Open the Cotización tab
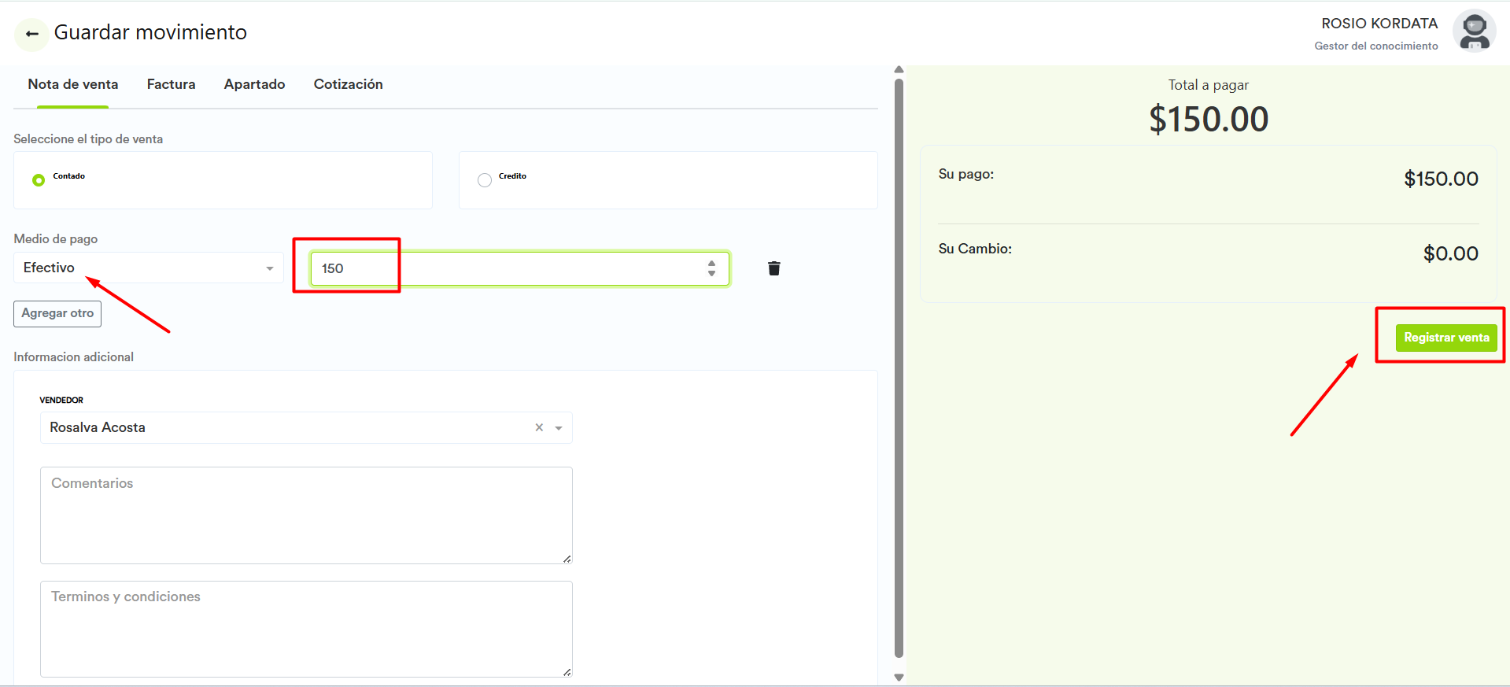This screenshot has height=687, width=1510. point(348,84)
